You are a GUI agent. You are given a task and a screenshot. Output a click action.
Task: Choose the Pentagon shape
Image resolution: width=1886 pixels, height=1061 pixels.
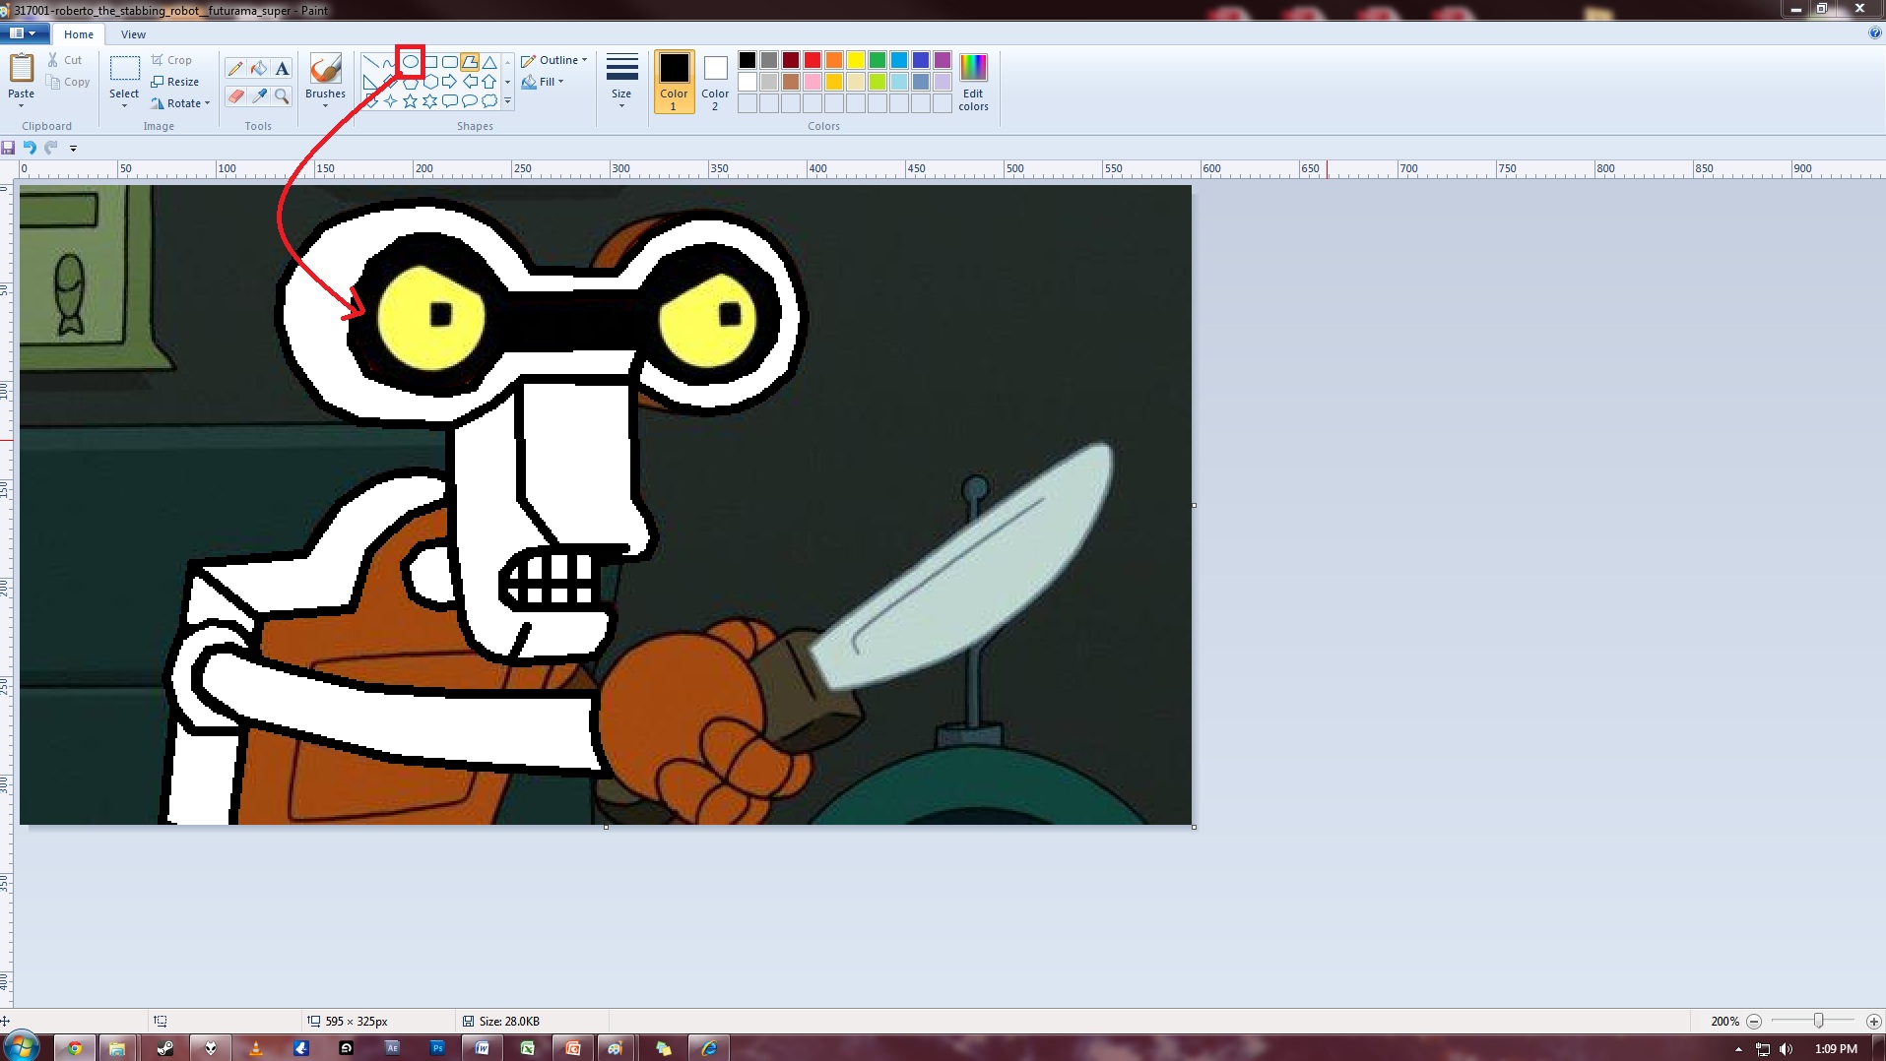coord(411,82)
